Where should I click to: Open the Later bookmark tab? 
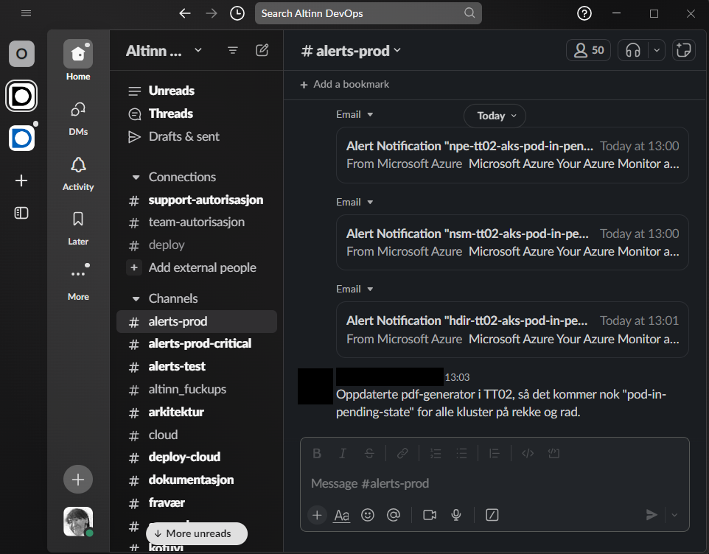tap(78, 228)
